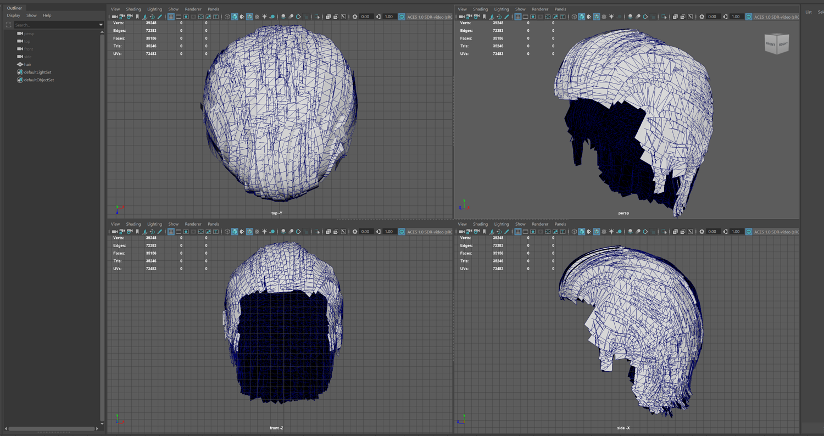Click the gamma value field in side panel
Viewport: 824px width, 436px height.
coord(737,232)
